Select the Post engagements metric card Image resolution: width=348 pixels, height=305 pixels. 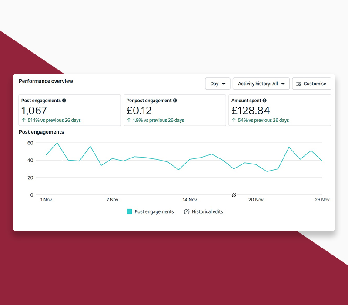(70, 110)
